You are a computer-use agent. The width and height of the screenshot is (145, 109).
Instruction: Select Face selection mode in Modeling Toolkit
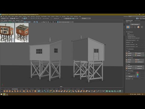pyautogui.click(x=138, y=27)
